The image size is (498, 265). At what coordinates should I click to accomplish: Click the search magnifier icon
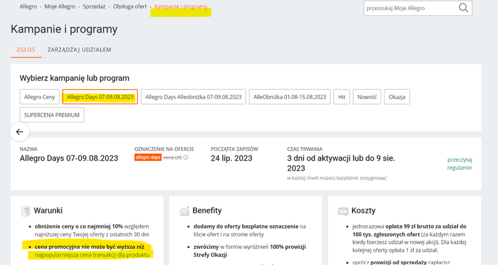[464, 8]
